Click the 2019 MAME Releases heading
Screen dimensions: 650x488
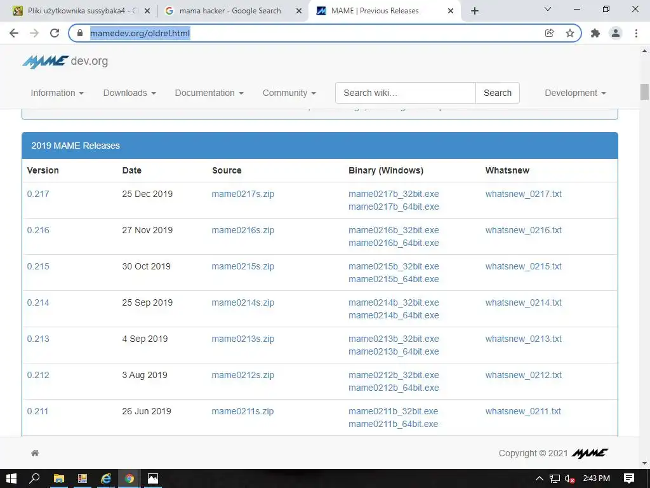[76, 146]
